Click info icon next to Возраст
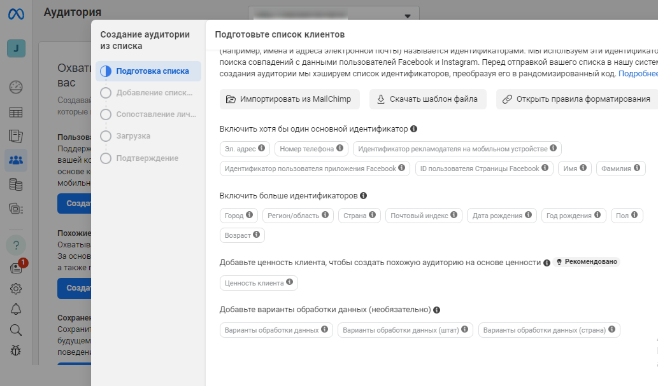 pyautogui.click(x=257, y=234)
